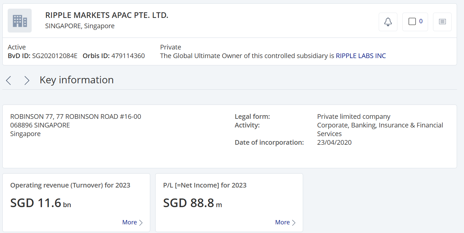Click the company building icon
The height and width of the screenshot is (233, 464).
(20, 21)
